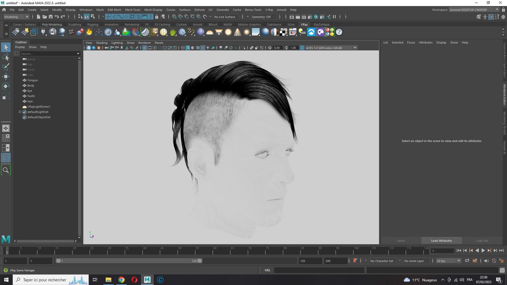
Task: Click the Copy Tab button
Action: pyautogui.click(x=482, y=241)
